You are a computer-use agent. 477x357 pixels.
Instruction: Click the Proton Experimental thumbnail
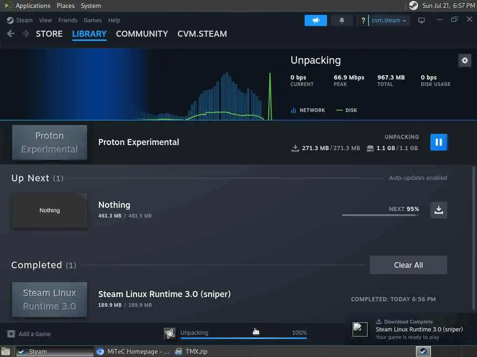[x=49, y=142]
